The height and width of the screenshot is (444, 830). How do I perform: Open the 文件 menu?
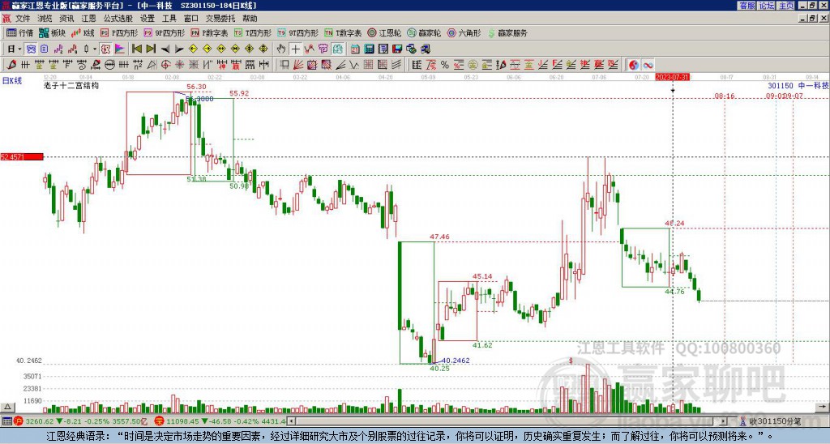[x=23, y=19]
